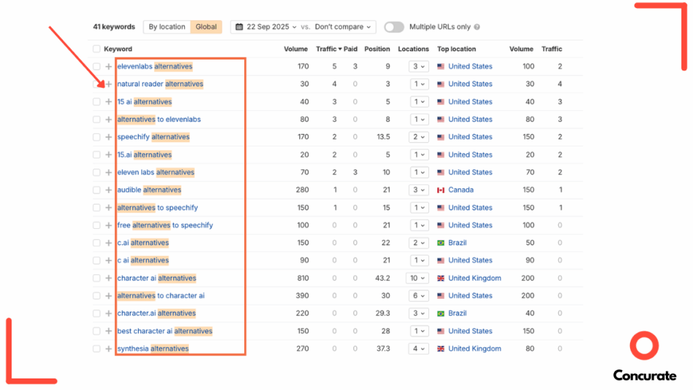Click the plus icon beside c.ai alternatives
This screenshot has width=693, height=390.
[x=108, y=243]
